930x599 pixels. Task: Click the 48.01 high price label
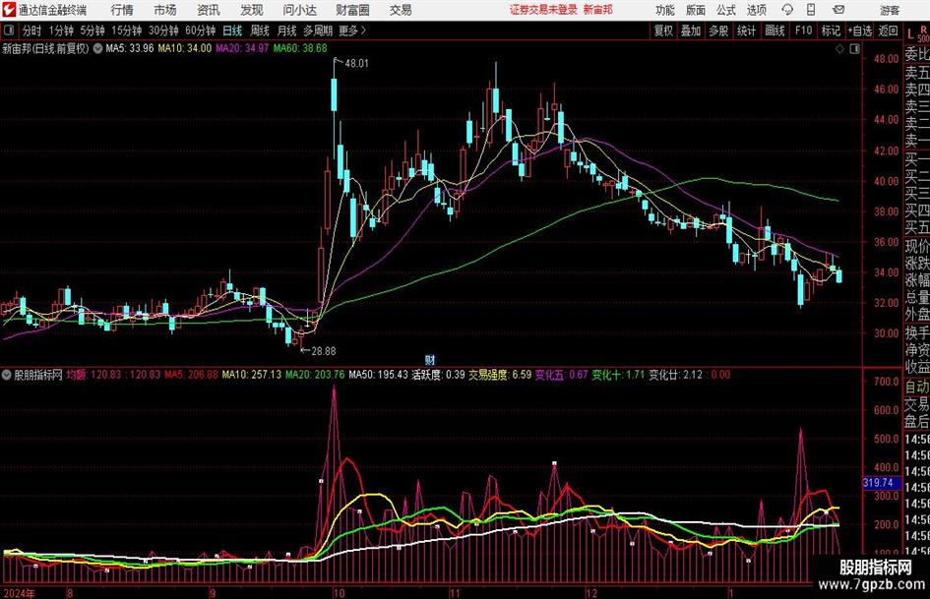pyautogui.click(x=356, y=64)
